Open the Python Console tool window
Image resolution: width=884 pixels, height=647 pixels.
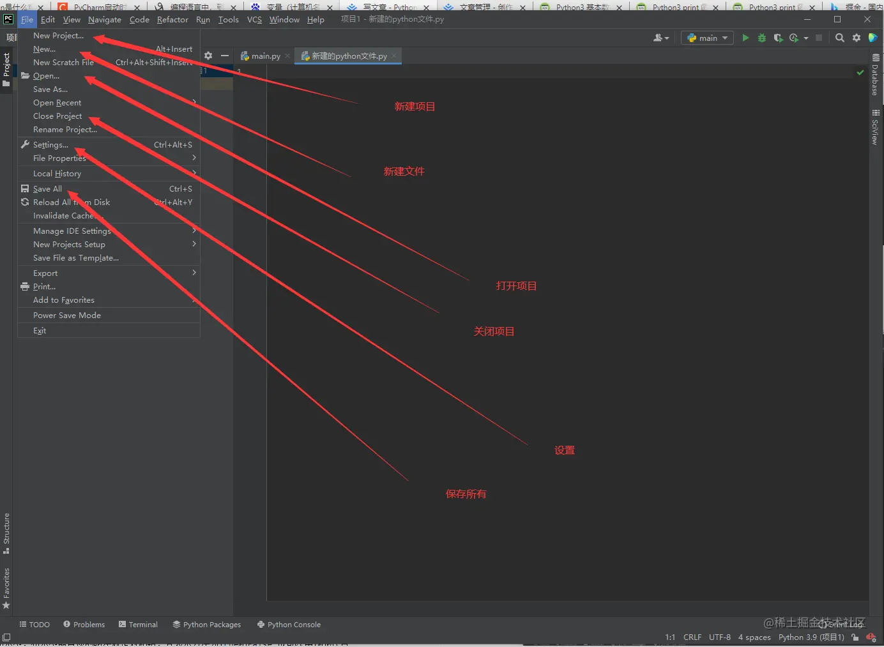coord(289,625)
